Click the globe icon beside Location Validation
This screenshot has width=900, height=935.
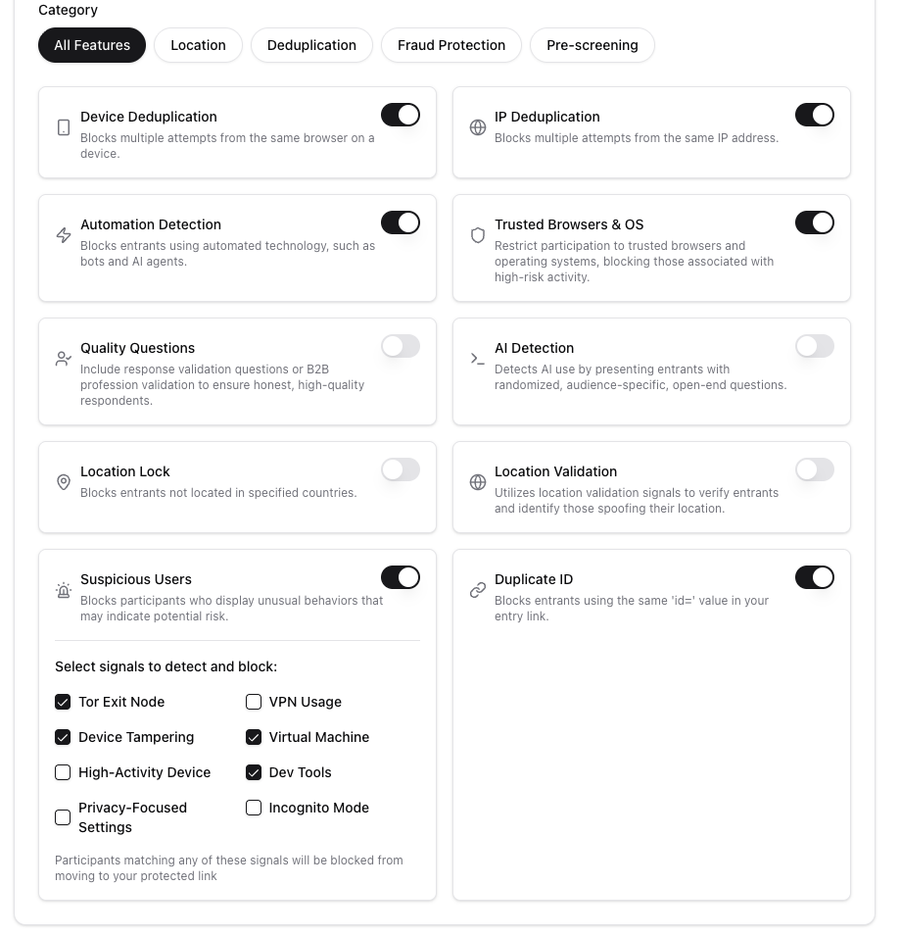coord(478,481)
